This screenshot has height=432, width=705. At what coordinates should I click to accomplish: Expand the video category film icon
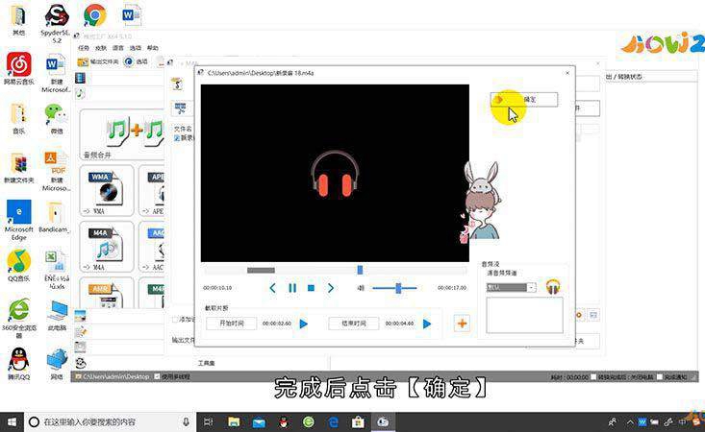coord(81,79)
